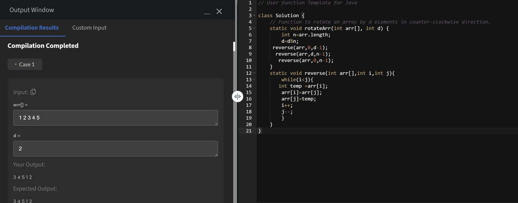
Task: Minimize the Output Window panel
Action: (x=207, y=13)
